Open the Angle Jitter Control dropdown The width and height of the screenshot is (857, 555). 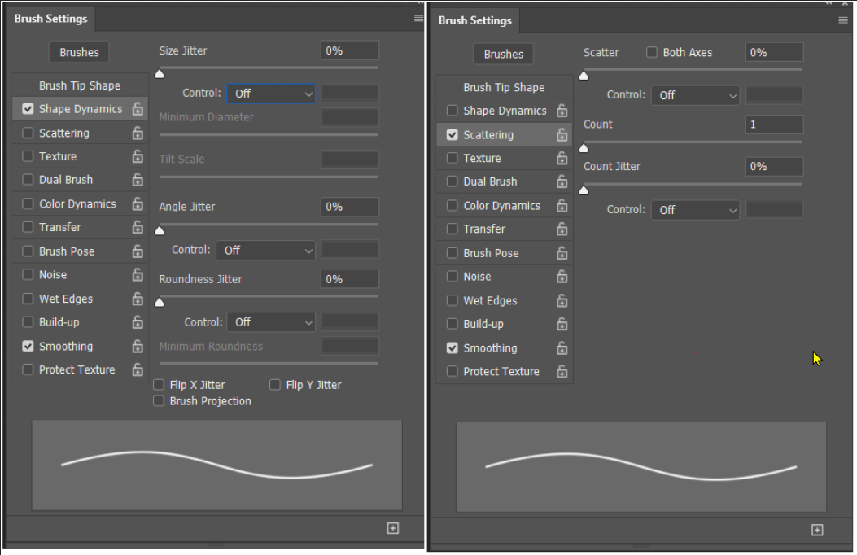[265, 250]
